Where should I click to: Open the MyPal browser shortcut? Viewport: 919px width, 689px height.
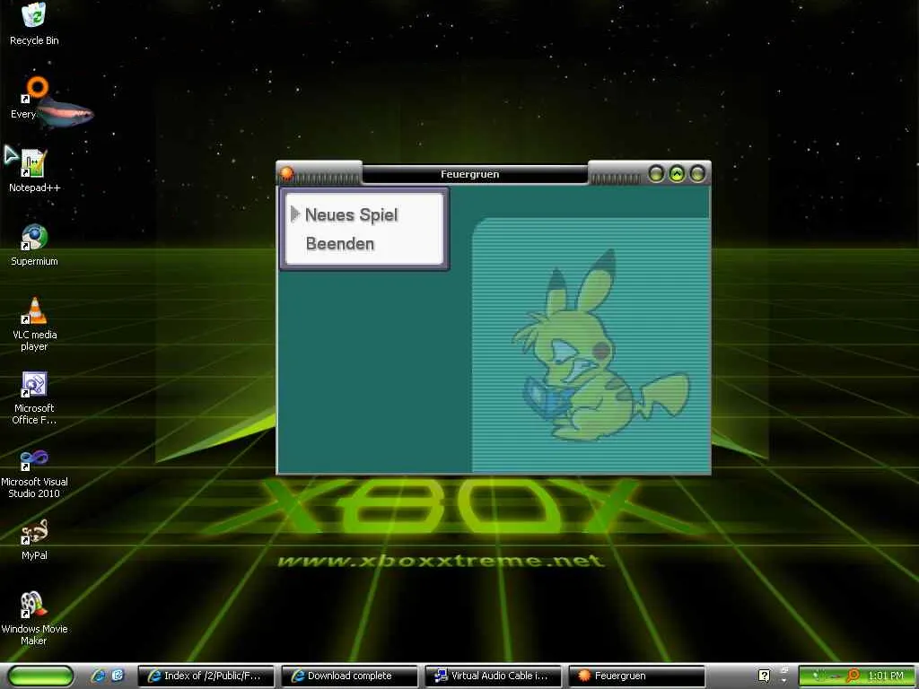click(34, 539)
